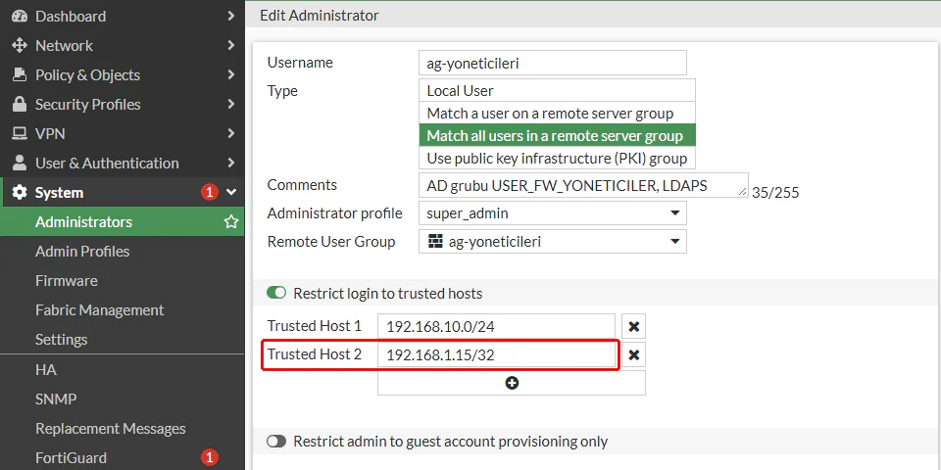Open the Remote User Group dropdown
941x470 pixels.
(553, 242)
